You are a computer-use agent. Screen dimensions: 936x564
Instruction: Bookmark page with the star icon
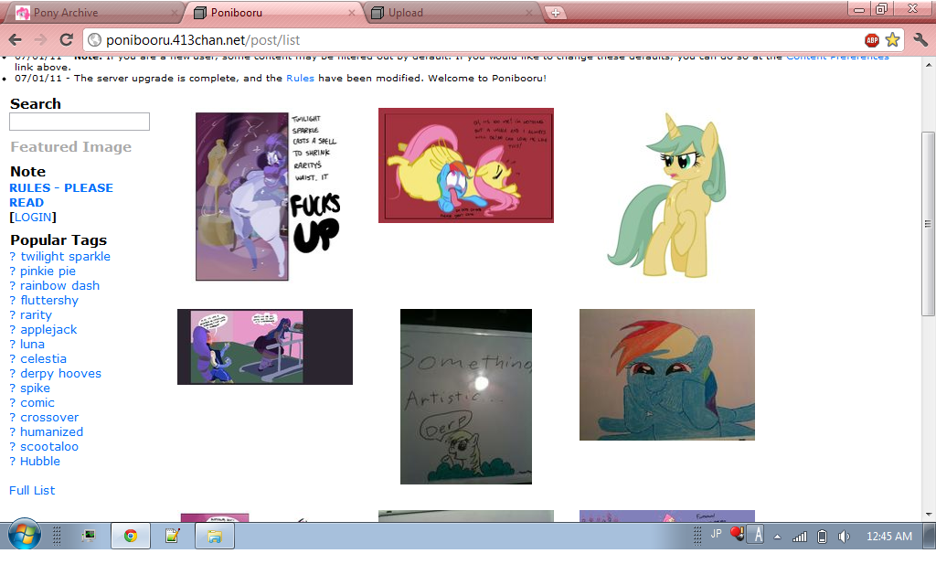[x=892, y=40]
